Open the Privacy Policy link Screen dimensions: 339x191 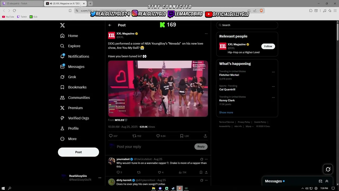[244, 122]
